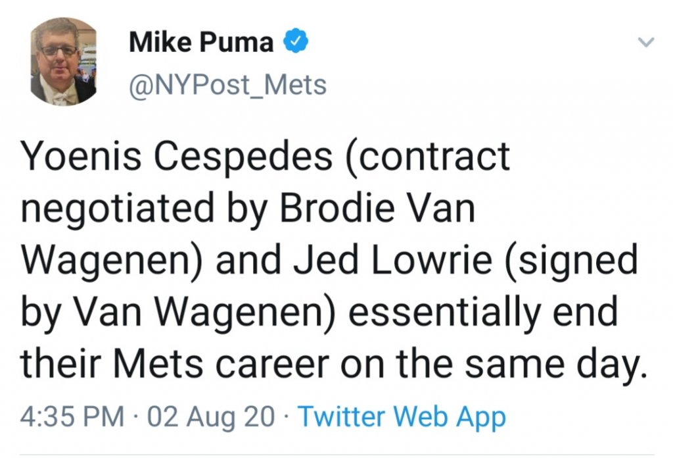The width and height of the screenshot is (673, 458).
Task: Click the word "(contract" in the tweet
Action: 427,157
